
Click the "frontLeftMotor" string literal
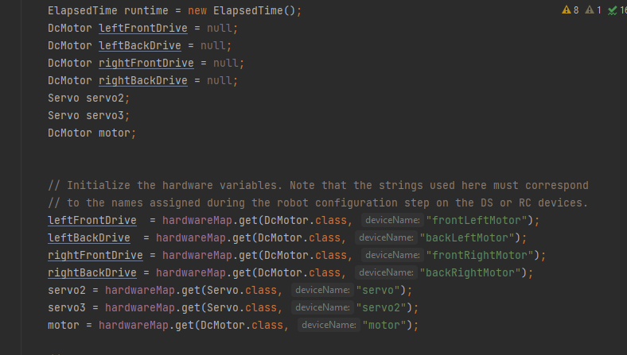coord(479,220)
